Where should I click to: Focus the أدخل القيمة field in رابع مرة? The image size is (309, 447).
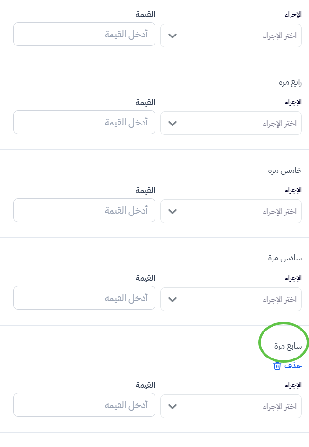[x=84, y=122]
